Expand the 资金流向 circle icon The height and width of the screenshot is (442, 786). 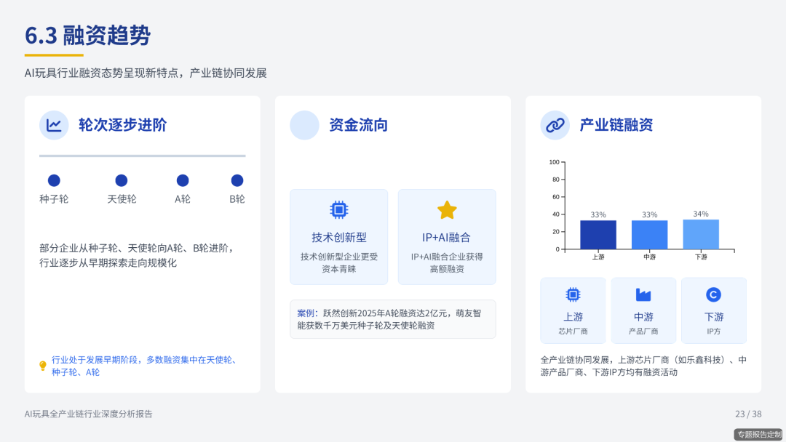[x=303, y=125]
